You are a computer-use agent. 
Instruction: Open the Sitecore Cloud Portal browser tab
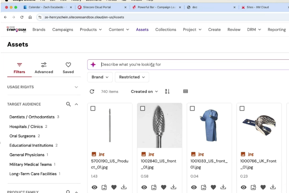[102, 7]
